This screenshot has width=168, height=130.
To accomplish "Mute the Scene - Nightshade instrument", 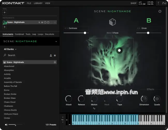I will click(42, 22).
